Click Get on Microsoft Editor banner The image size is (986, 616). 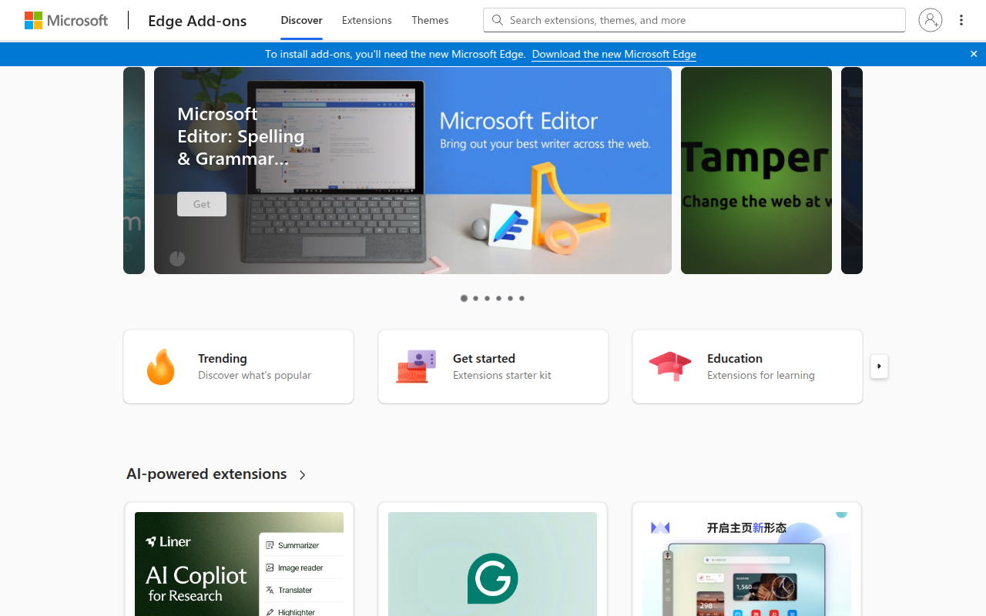click(202, 204)
